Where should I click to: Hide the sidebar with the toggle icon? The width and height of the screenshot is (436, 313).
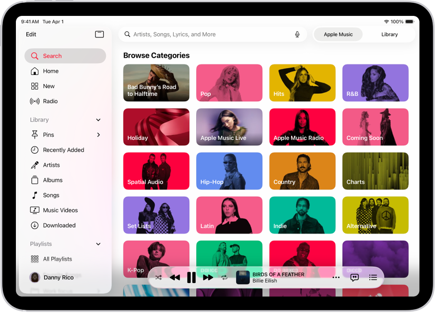pyautogui.click(x=99, y=34)
